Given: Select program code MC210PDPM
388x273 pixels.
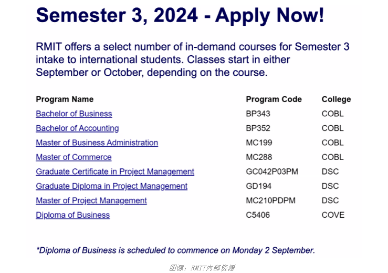Looking at the screenshot, I should [x=271, y=200].
